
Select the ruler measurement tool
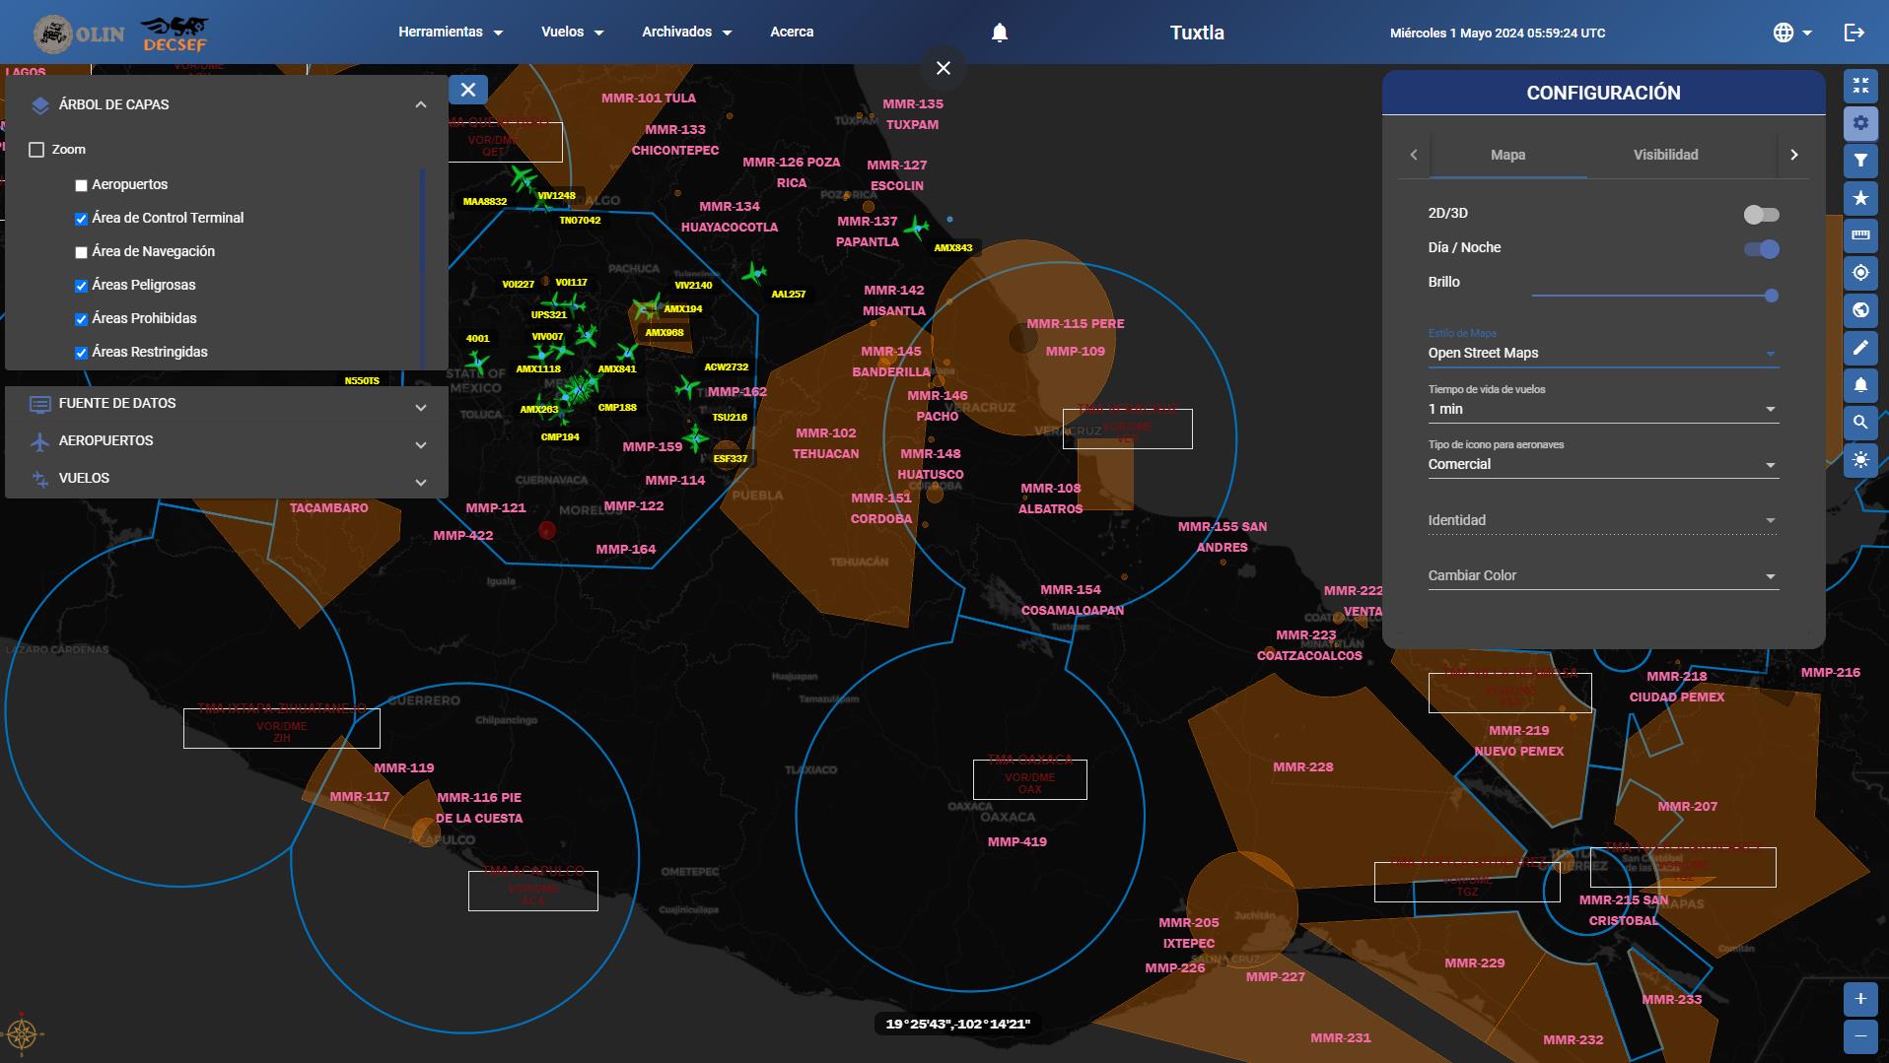[1859, 235]
